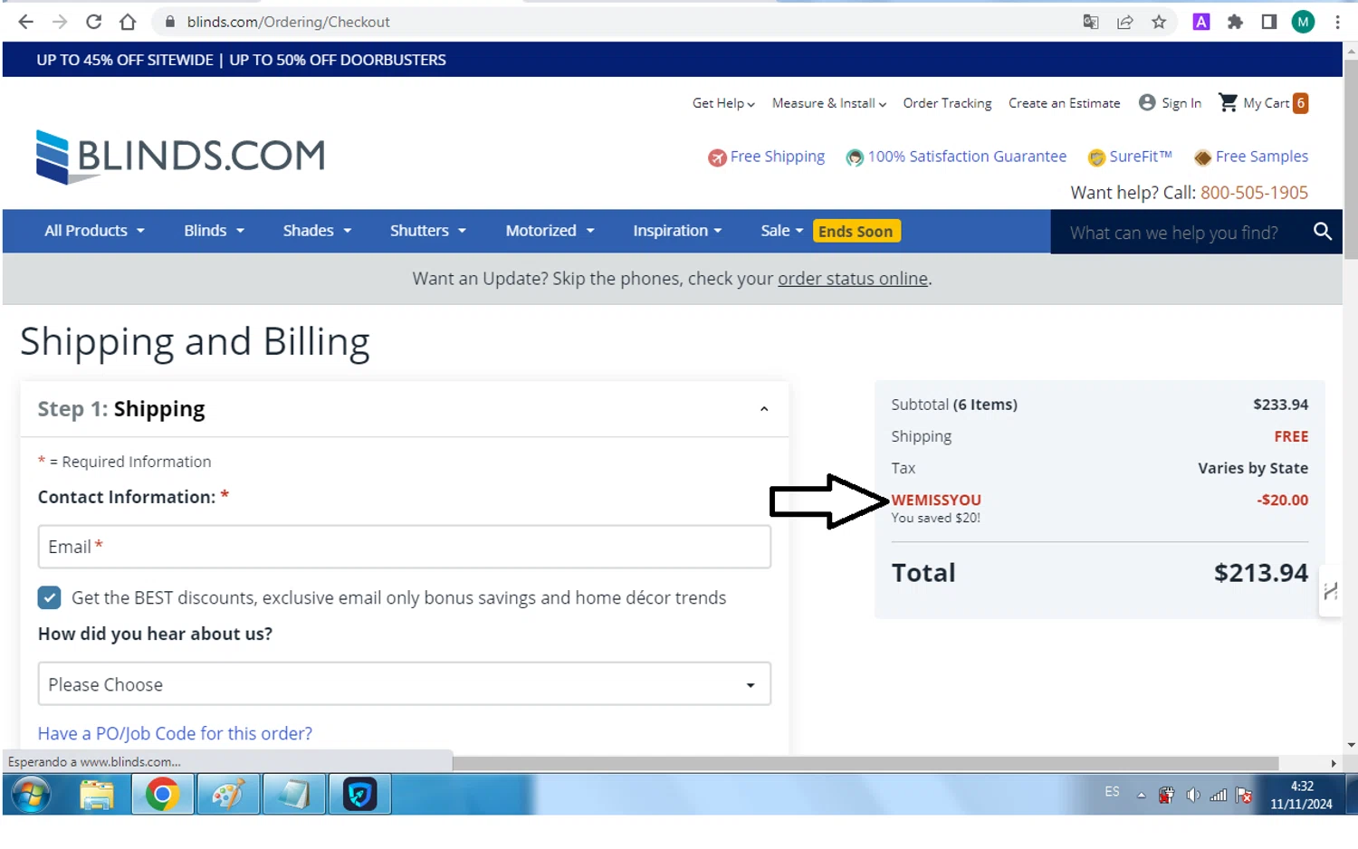The height and width of the screenshot is (849, 1358).
Task: Show hidden system tray icons
Action: (1141, 796)
